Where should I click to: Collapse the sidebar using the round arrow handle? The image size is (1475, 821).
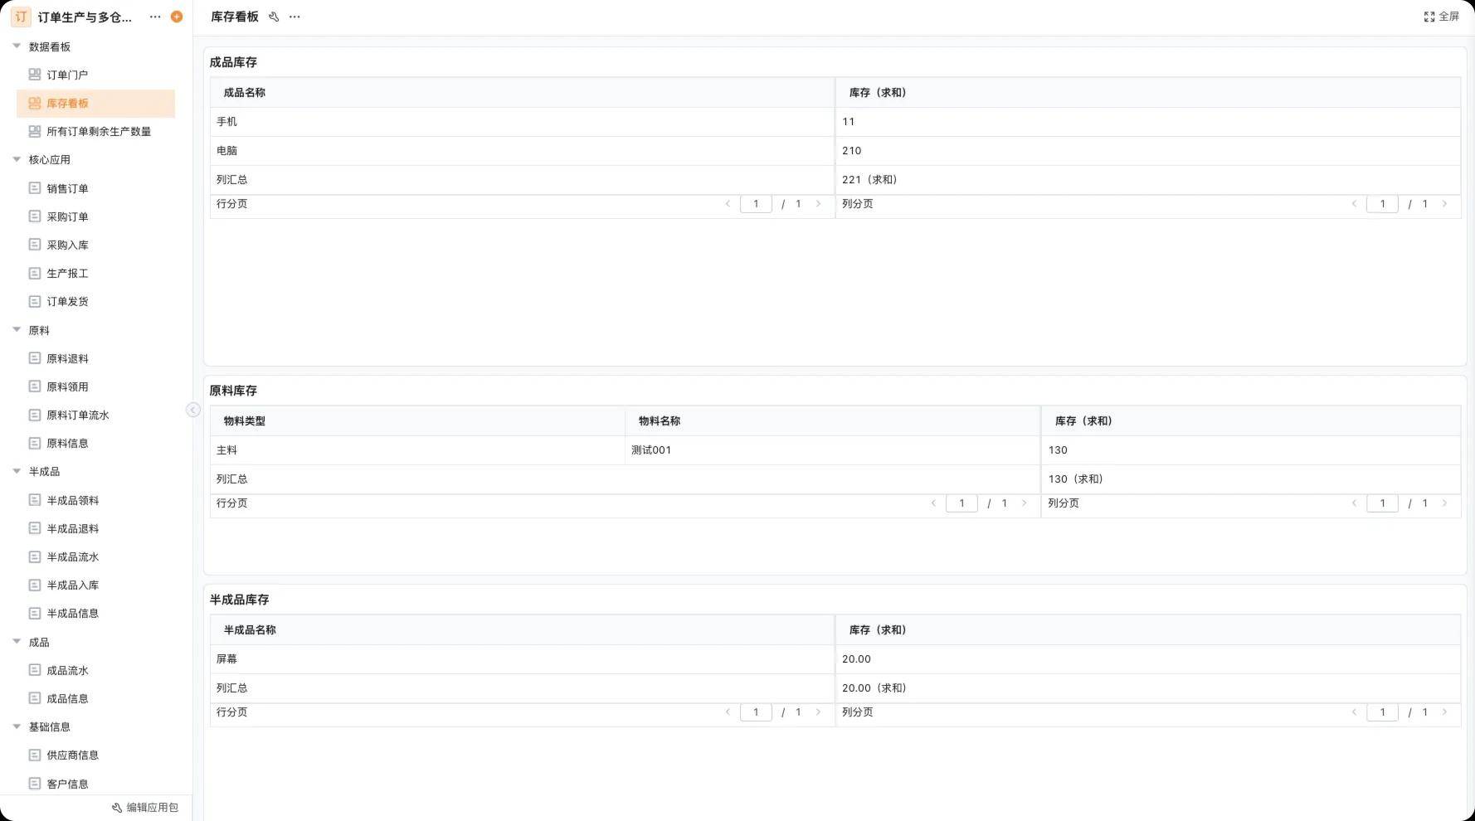pyautogui.click(x=193, y=410)
